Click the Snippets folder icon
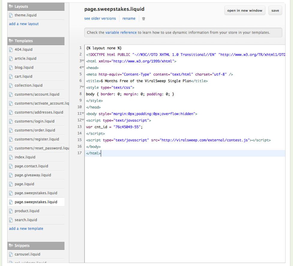Image resolution: width=293 pixels, height=266 pixels. click(x=11, y=245)
